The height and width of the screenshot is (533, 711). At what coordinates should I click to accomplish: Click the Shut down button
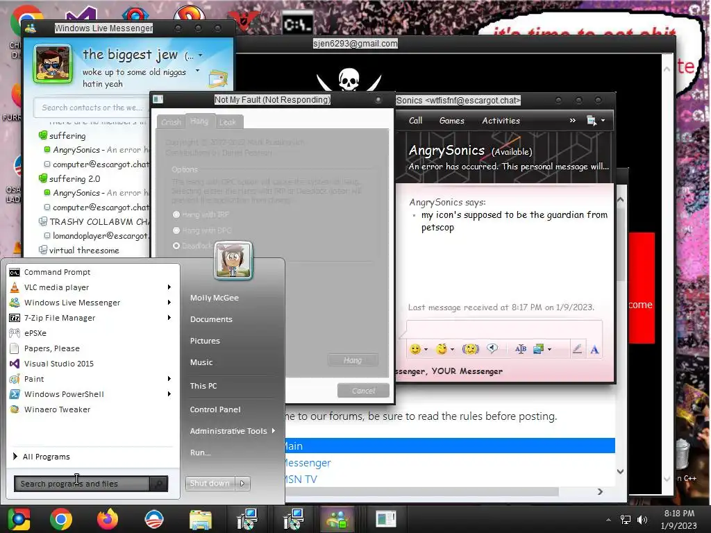[x=210, y=483]
